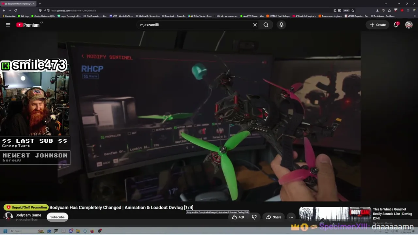
Task: Open the AlexC199 Stream bookmark
Action: (x=252, y=16)
